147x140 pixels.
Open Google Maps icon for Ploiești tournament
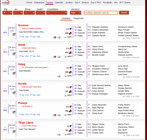click(14, 112)
